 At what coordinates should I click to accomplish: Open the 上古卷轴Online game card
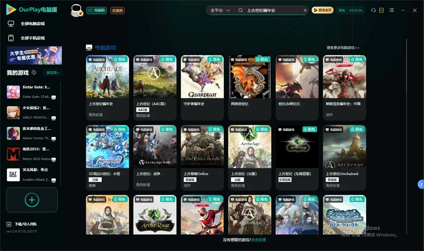(x=202, y=158)
